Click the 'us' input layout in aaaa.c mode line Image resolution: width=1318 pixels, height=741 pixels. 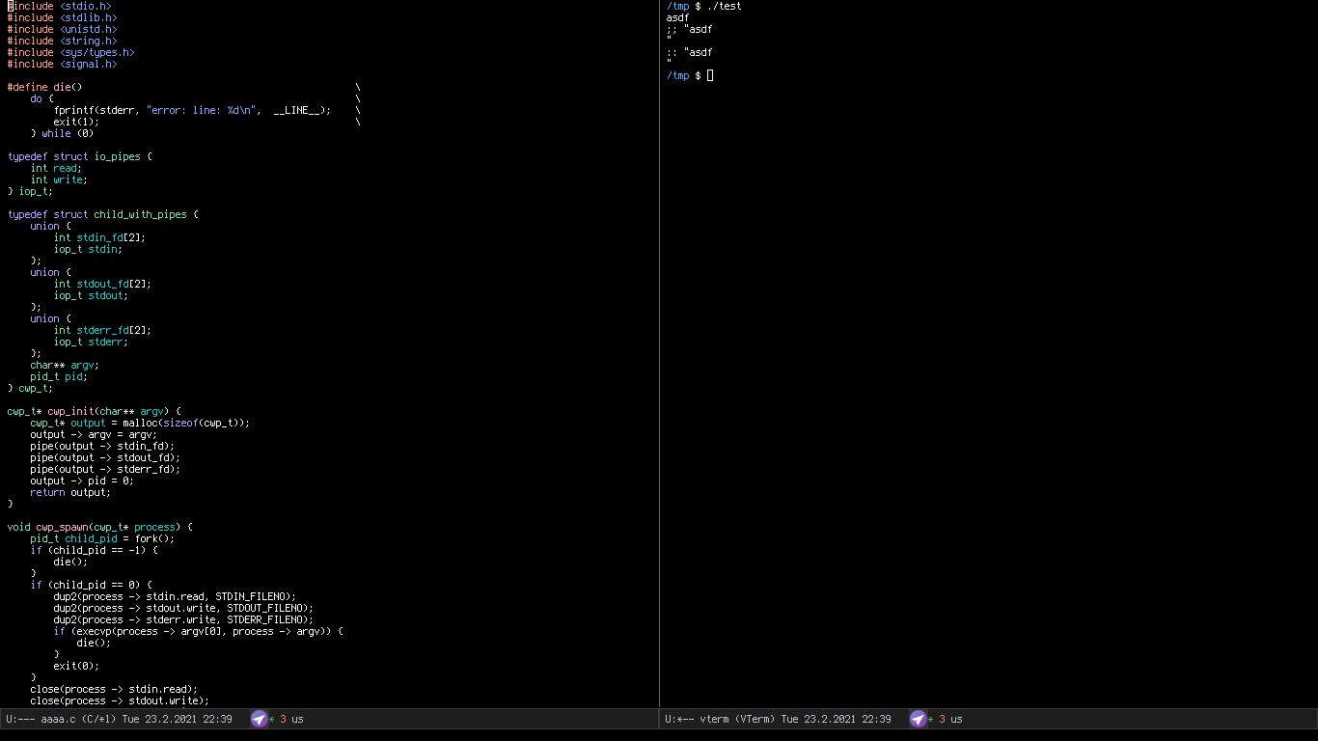click(x=297, y=720)
